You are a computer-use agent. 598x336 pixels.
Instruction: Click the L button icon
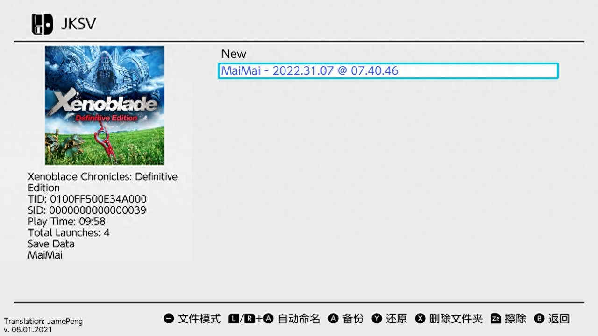tap(234, 319)
